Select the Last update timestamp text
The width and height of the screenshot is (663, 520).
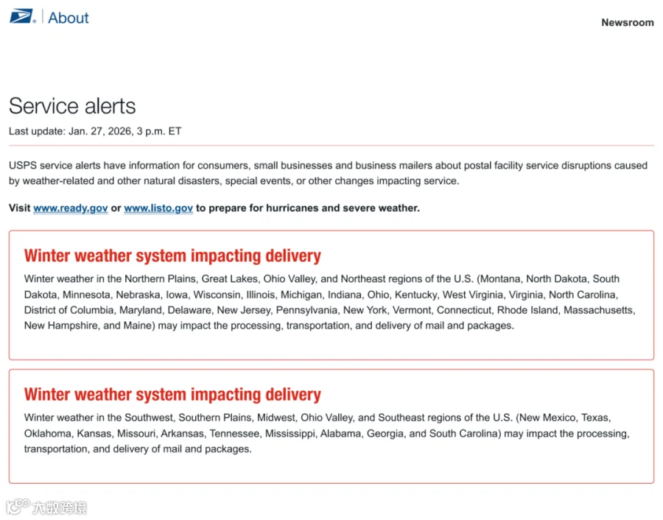tap(95, 131)
